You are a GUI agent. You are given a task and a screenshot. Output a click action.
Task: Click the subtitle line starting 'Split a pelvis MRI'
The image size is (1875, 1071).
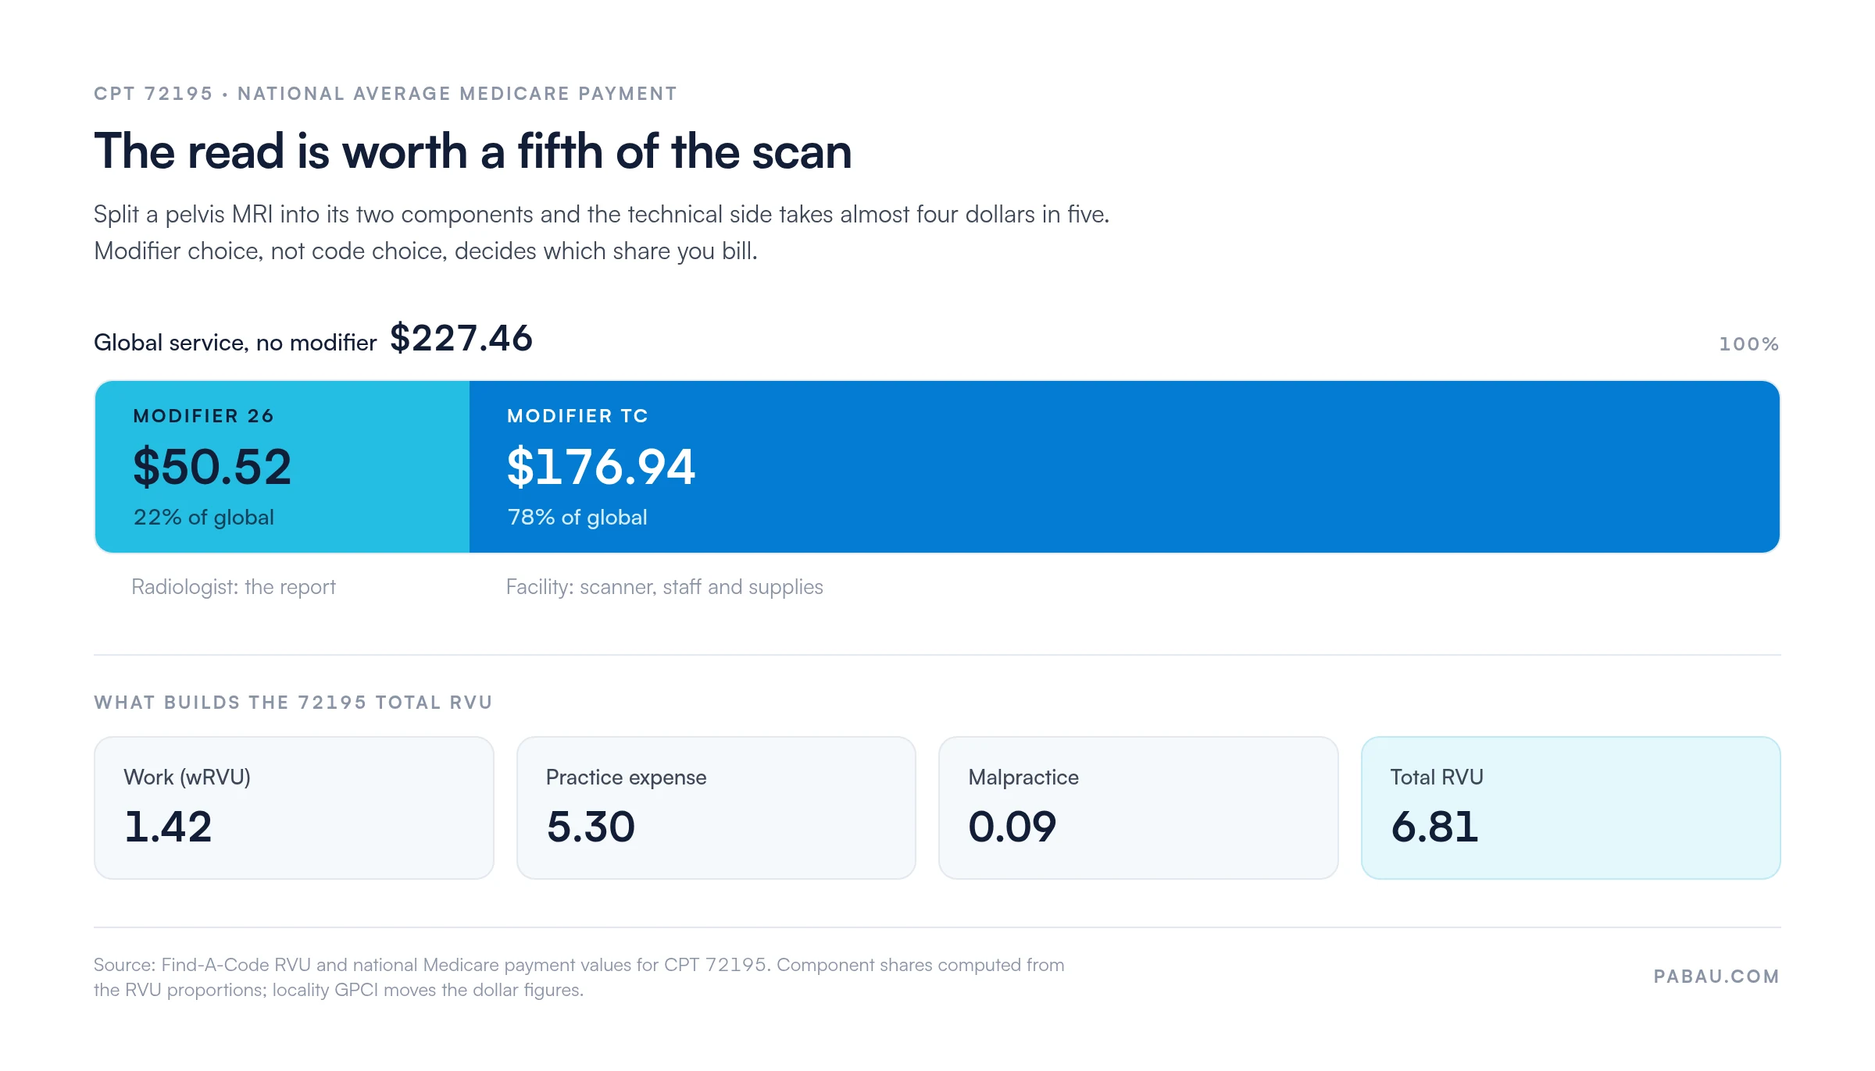pos(602,215)
